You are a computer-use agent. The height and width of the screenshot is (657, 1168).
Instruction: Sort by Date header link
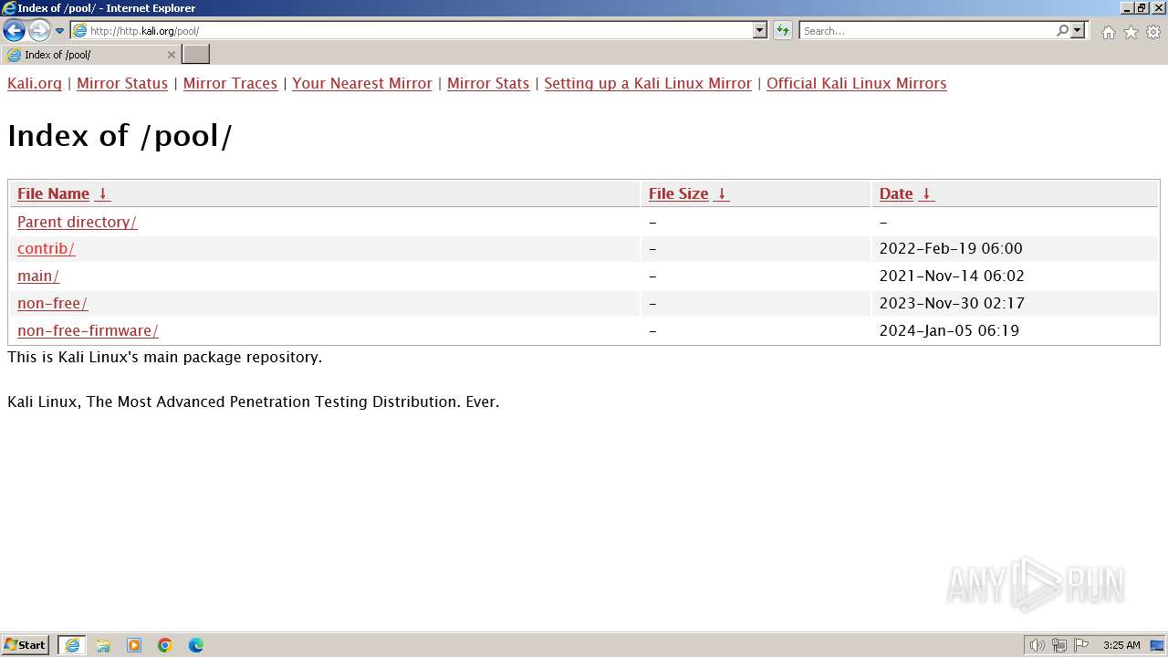896,193
